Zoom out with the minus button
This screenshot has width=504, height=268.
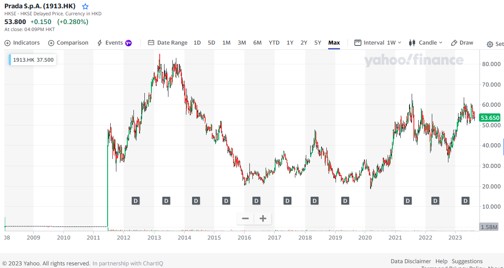pyautogui.click(x=245, y=219)
